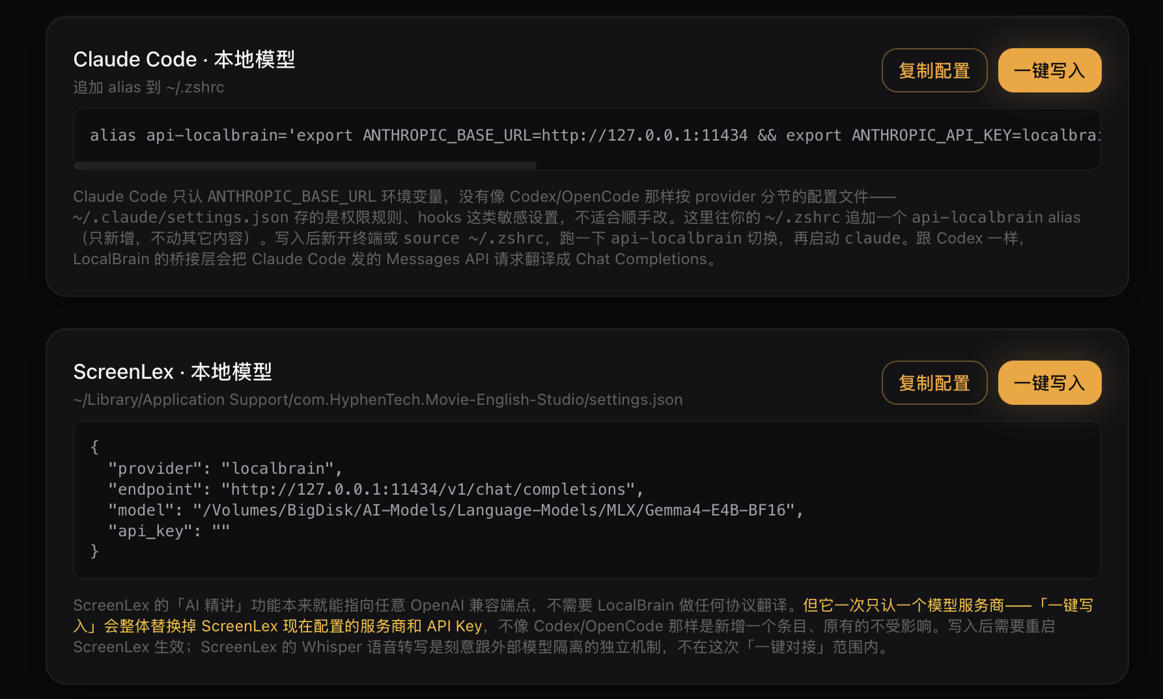Copy the ScreenLex configuration with 复制配置
The image size is (1163, 699).
(934, 383)
